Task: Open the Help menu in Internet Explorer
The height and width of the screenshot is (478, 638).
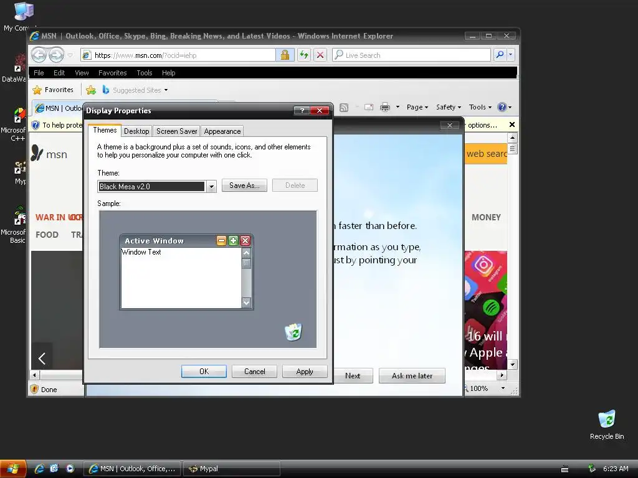Action: pos(168,73)
